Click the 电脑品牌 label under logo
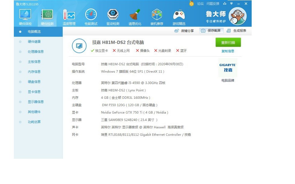Image resolution: width=295 pixels, height=184 pixels. 228,80
